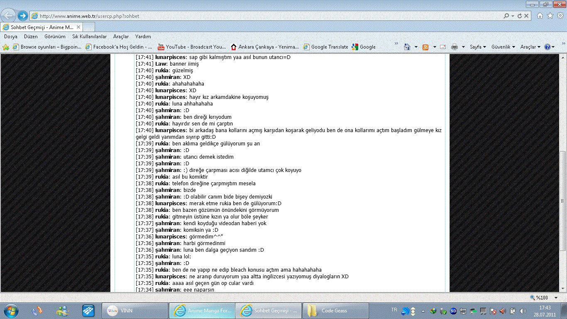Click the command bar Home house icon
567x319 pixels.
click(x=407, y=47)
